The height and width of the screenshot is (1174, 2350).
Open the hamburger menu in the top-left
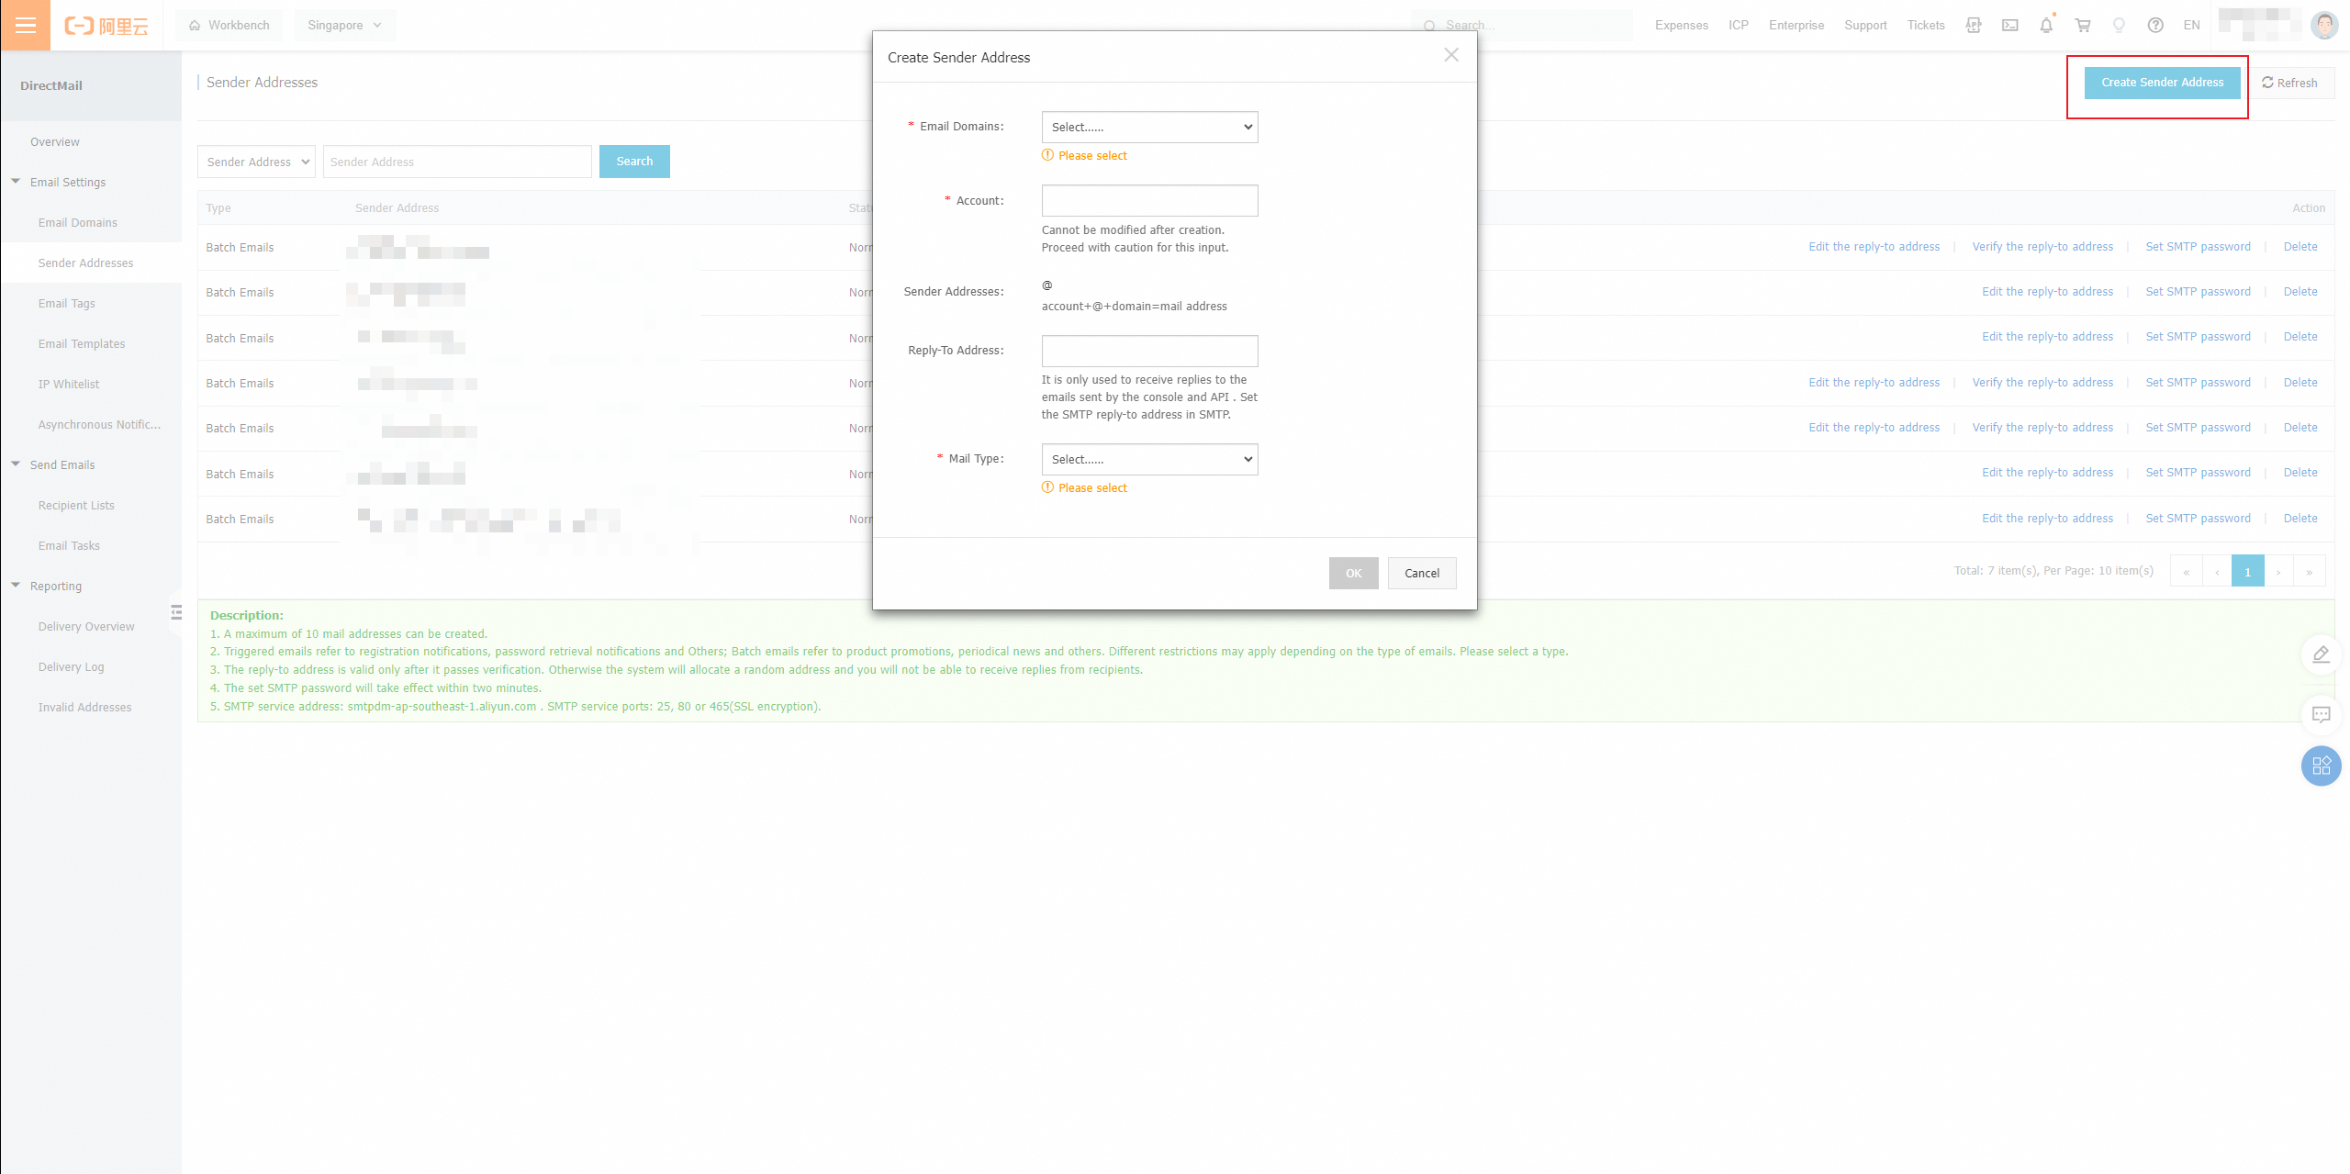coord(26,25)
